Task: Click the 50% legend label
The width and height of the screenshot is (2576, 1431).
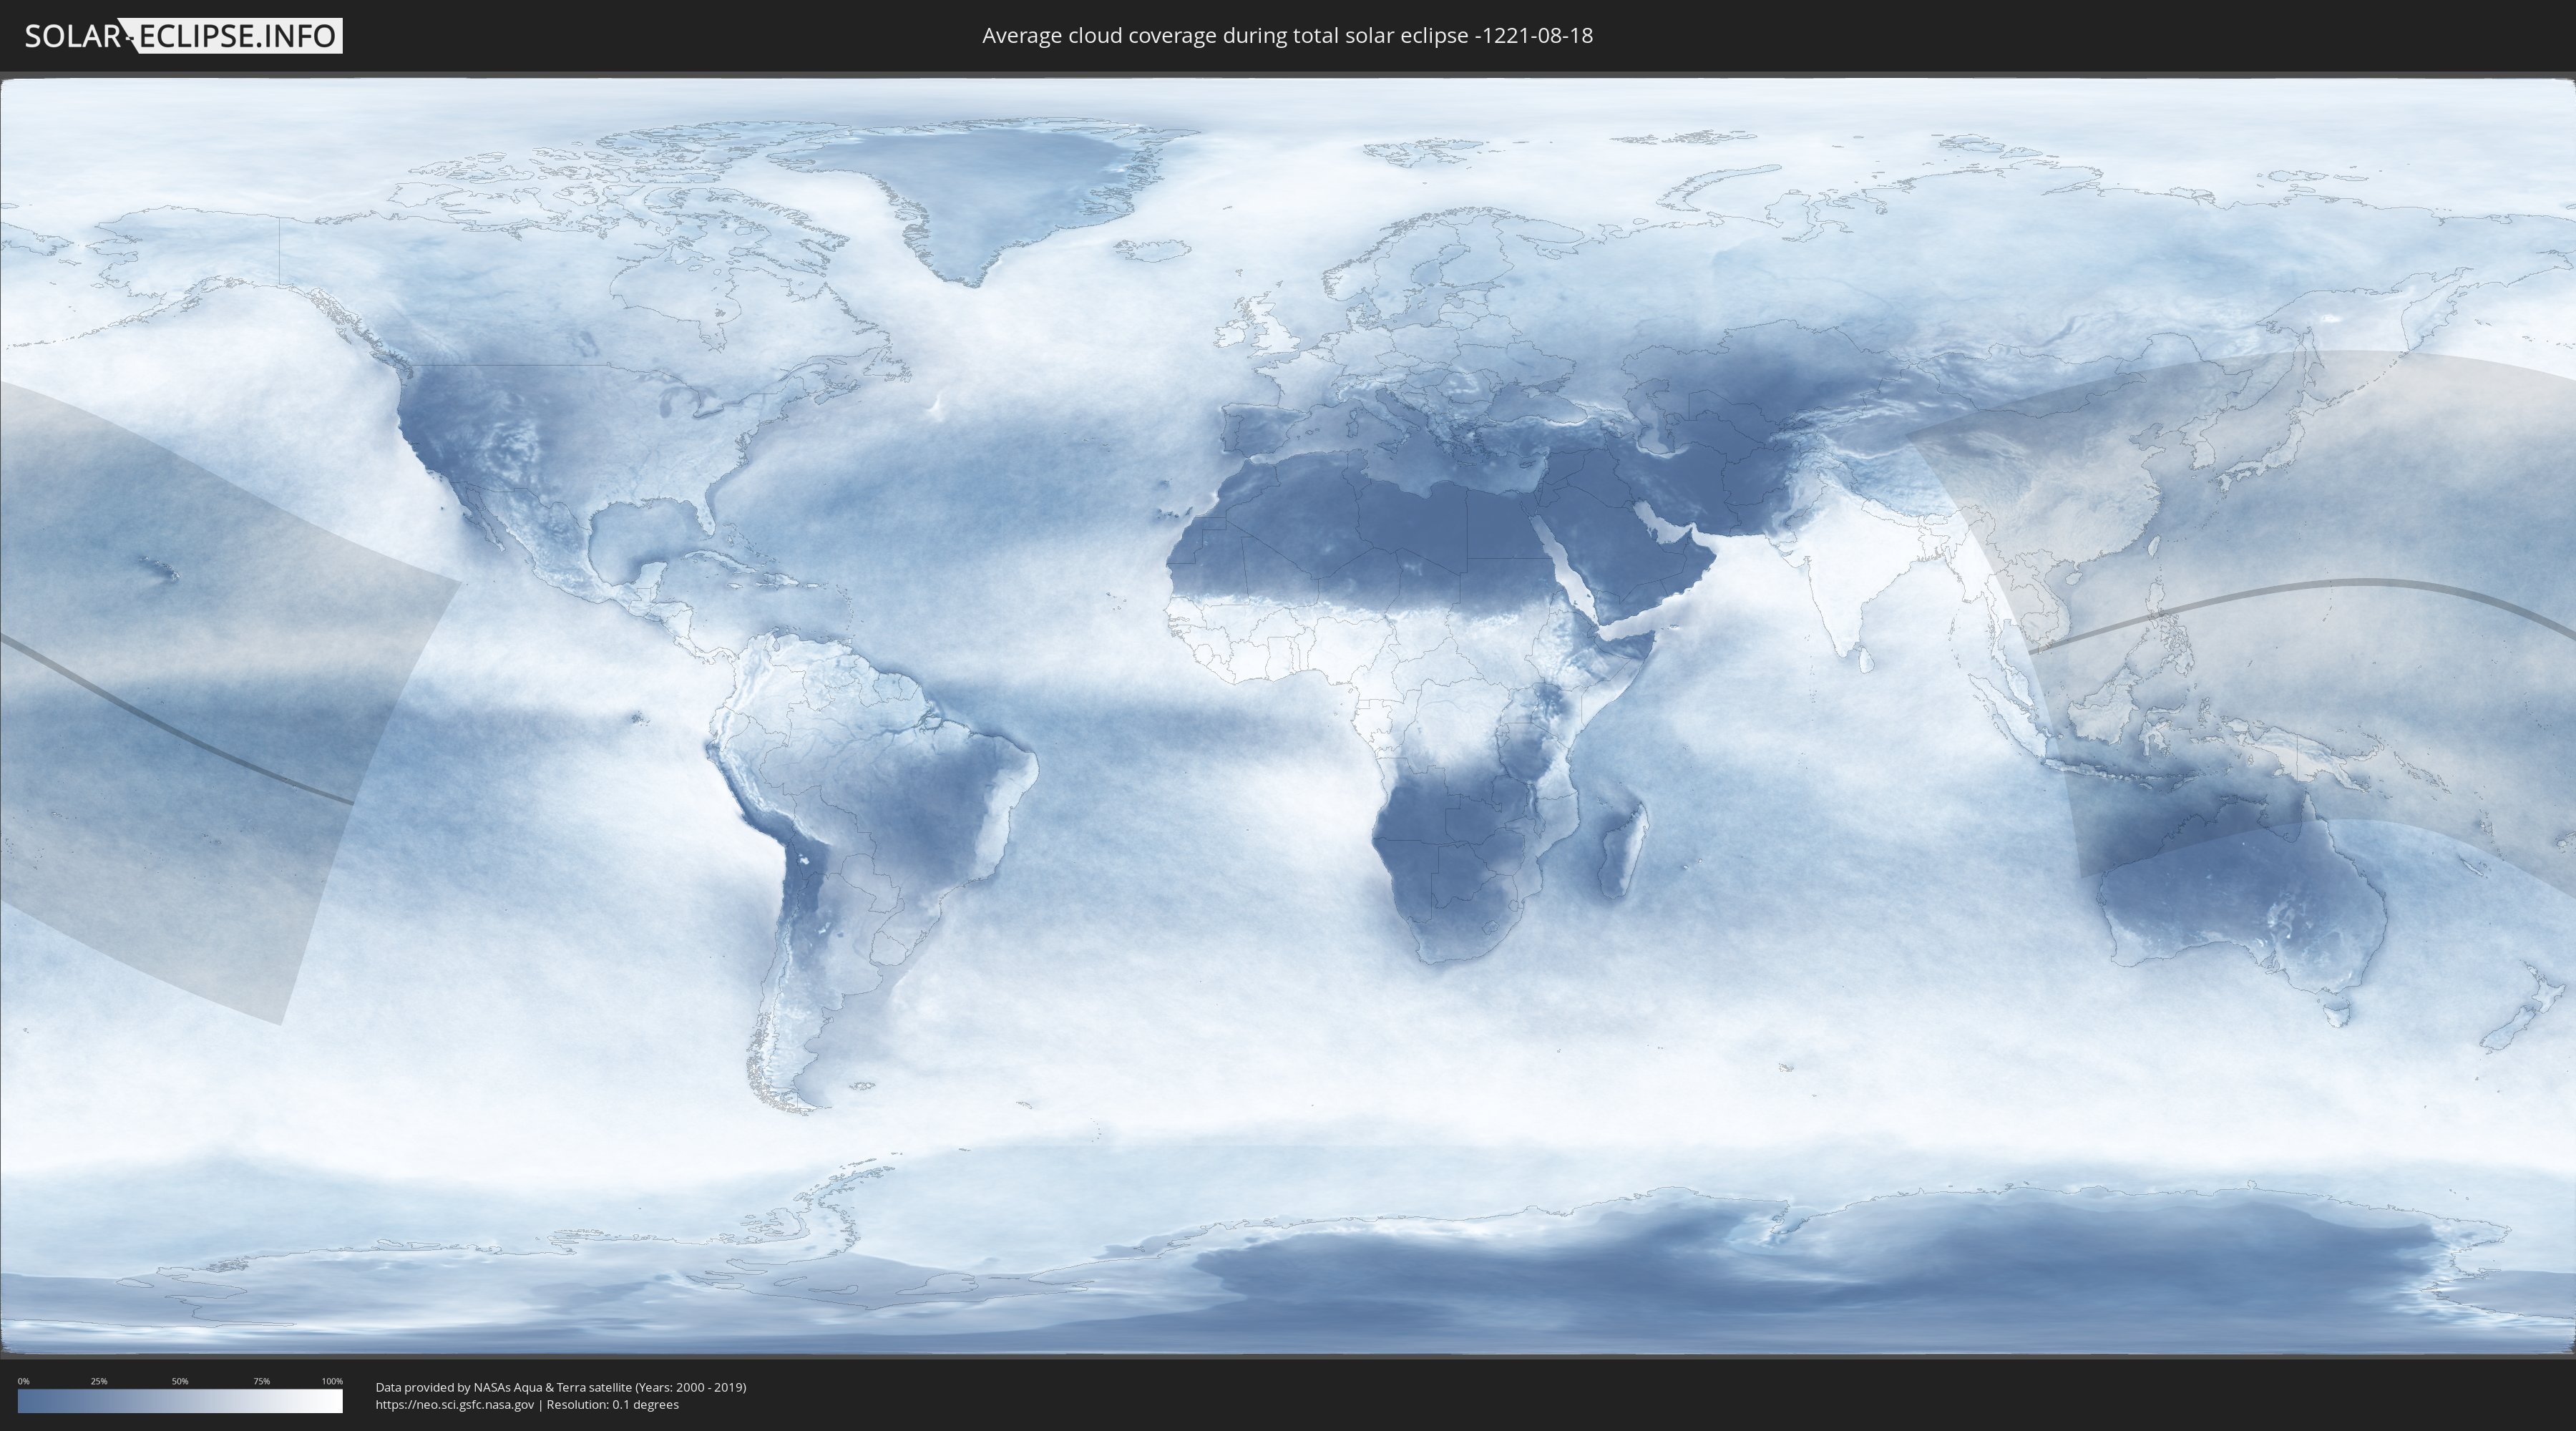Action: [x=180, y=1381]
